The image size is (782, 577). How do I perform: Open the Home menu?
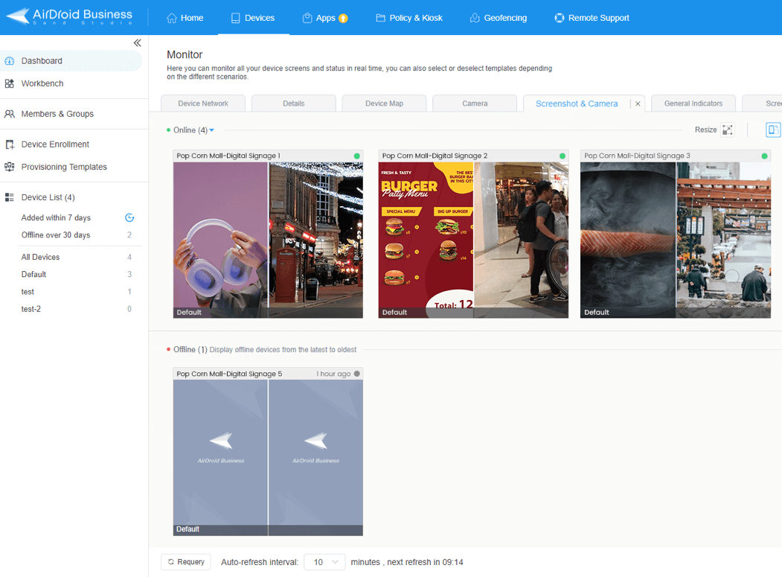[x=185, y=18]
